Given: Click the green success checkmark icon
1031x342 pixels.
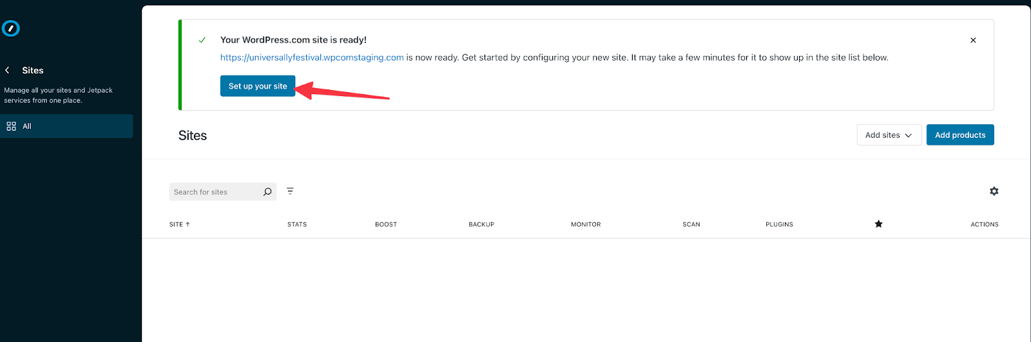Looking at the screenshot, I should pos(202,40).
